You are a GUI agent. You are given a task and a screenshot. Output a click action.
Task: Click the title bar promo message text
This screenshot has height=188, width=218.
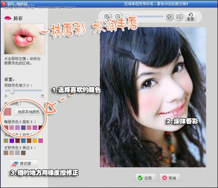click(156, 4)
